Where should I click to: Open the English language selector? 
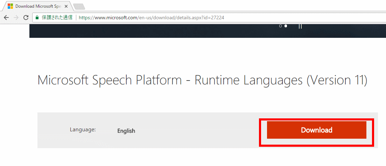126,131
